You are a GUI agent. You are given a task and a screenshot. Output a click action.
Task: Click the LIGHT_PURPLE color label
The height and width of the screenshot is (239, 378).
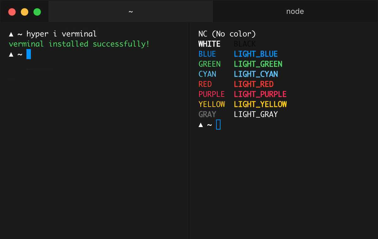tap(260, 94)
